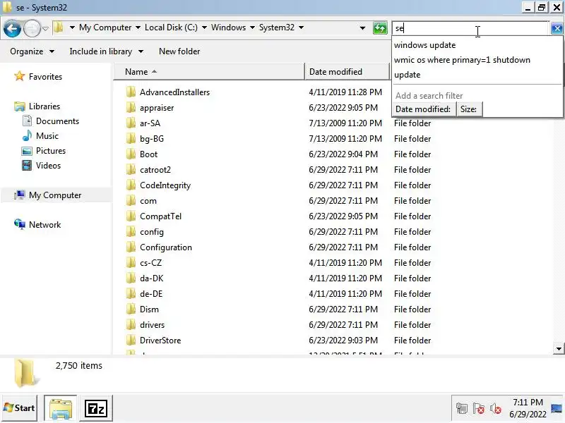Open the previous locations address dropdown
The height and width of the screenshot is (423, 565).
[x=362, y=28]
